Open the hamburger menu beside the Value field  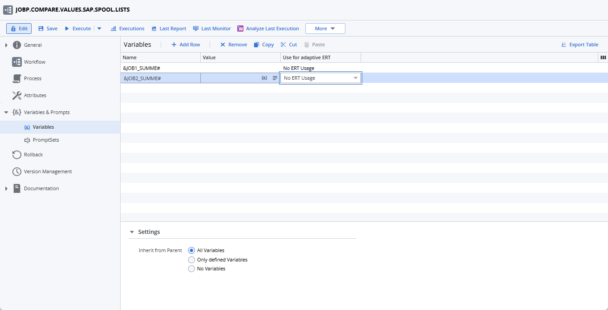pyautogui.click(x=275, y=77)
